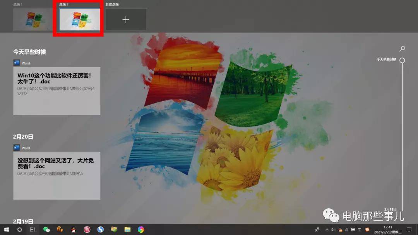The image size is (418, 235).
Task: Open the red circular 秀 app icon
Action: pyautogui.click(x=87, y=230)
